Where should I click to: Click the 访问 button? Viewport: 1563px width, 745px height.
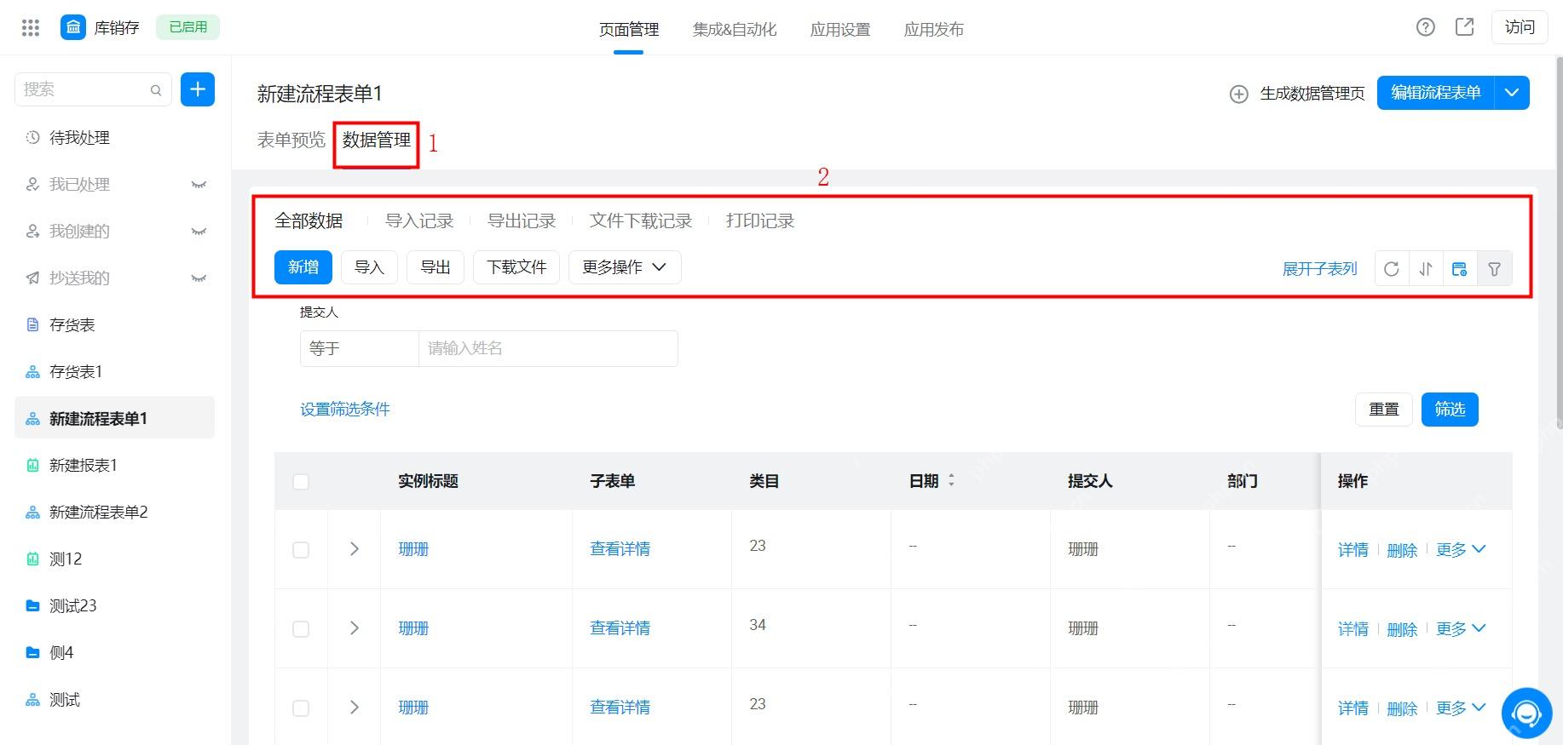pyautogui.click(x=1520, y=27)
